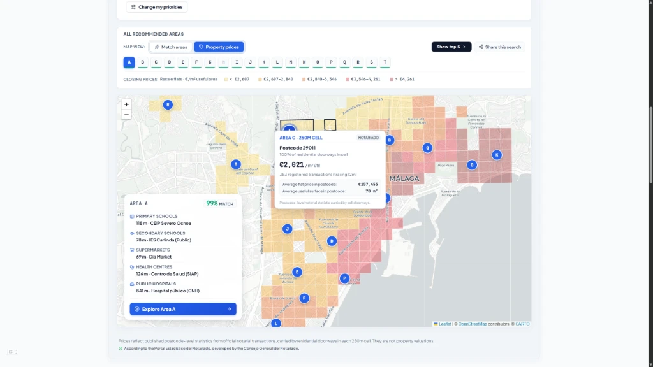Select area tab R
The width and height of the screenshot is (653, 367).
click(x=358, y=62)
